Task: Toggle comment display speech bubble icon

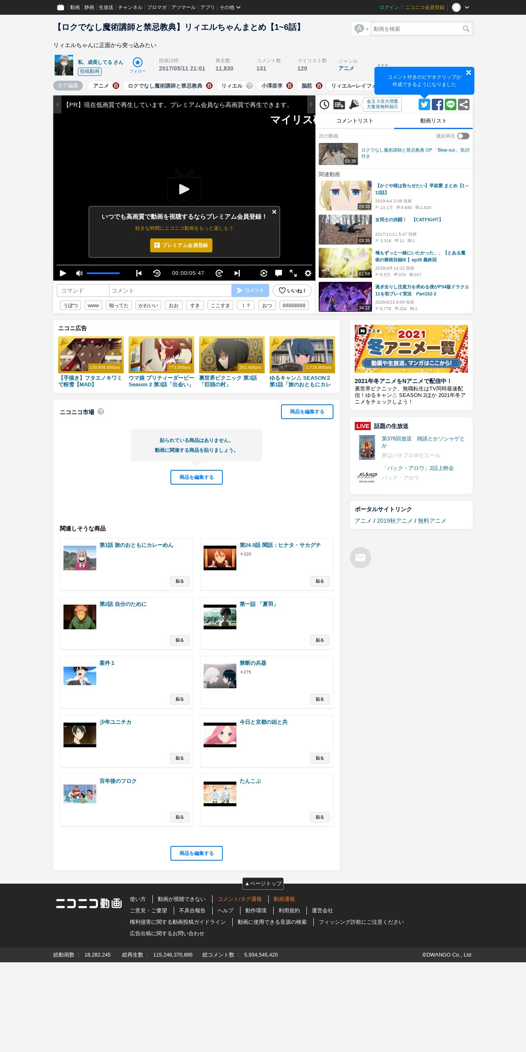Action: click(279, 273)
